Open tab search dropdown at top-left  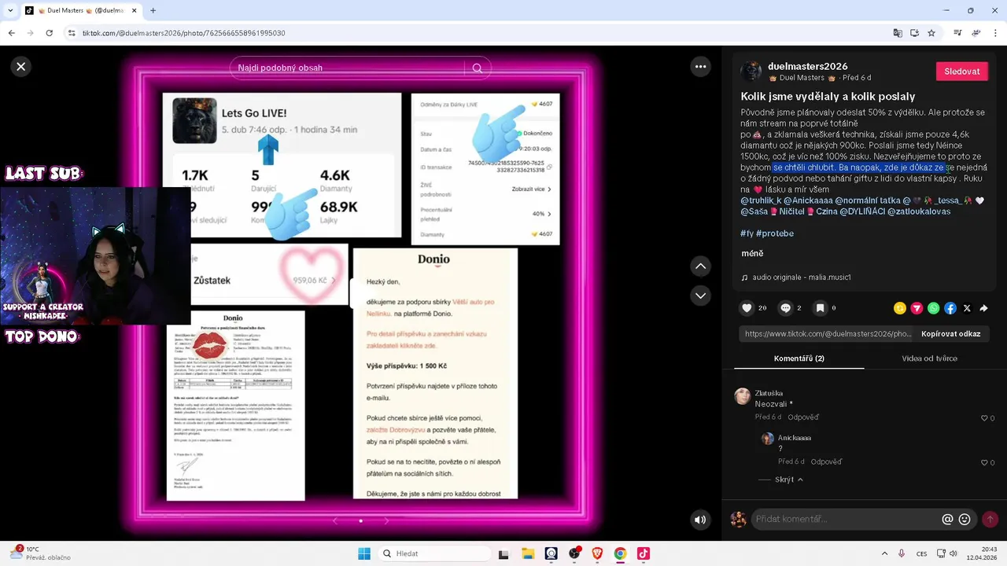click(x=10, y=11)
